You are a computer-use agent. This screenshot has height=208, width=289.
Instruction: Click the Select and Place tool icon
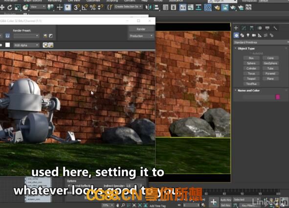(25, 7)
